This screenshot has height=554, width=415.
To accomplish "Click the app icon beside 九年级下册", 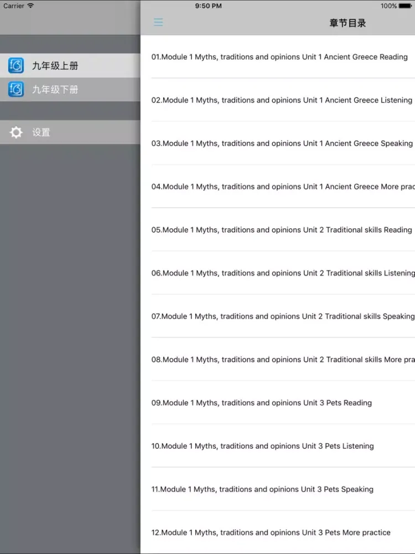I will click(x=16, y=89).
